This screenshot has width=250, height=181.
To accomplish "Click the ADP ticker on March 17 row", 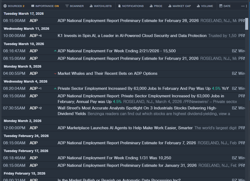I will (x=33, y=21).
